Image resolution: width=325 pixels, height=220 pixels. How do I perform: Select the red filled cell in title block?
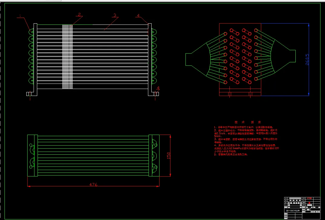310,203
